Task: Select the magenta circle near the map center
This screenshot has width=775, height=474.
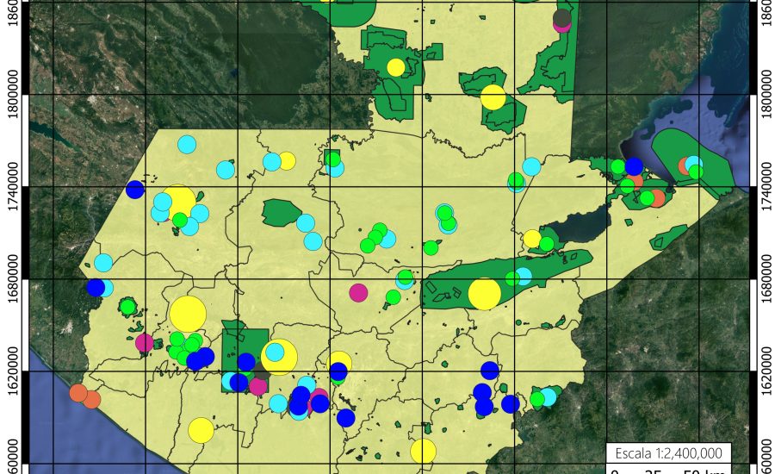Action: 358,292
